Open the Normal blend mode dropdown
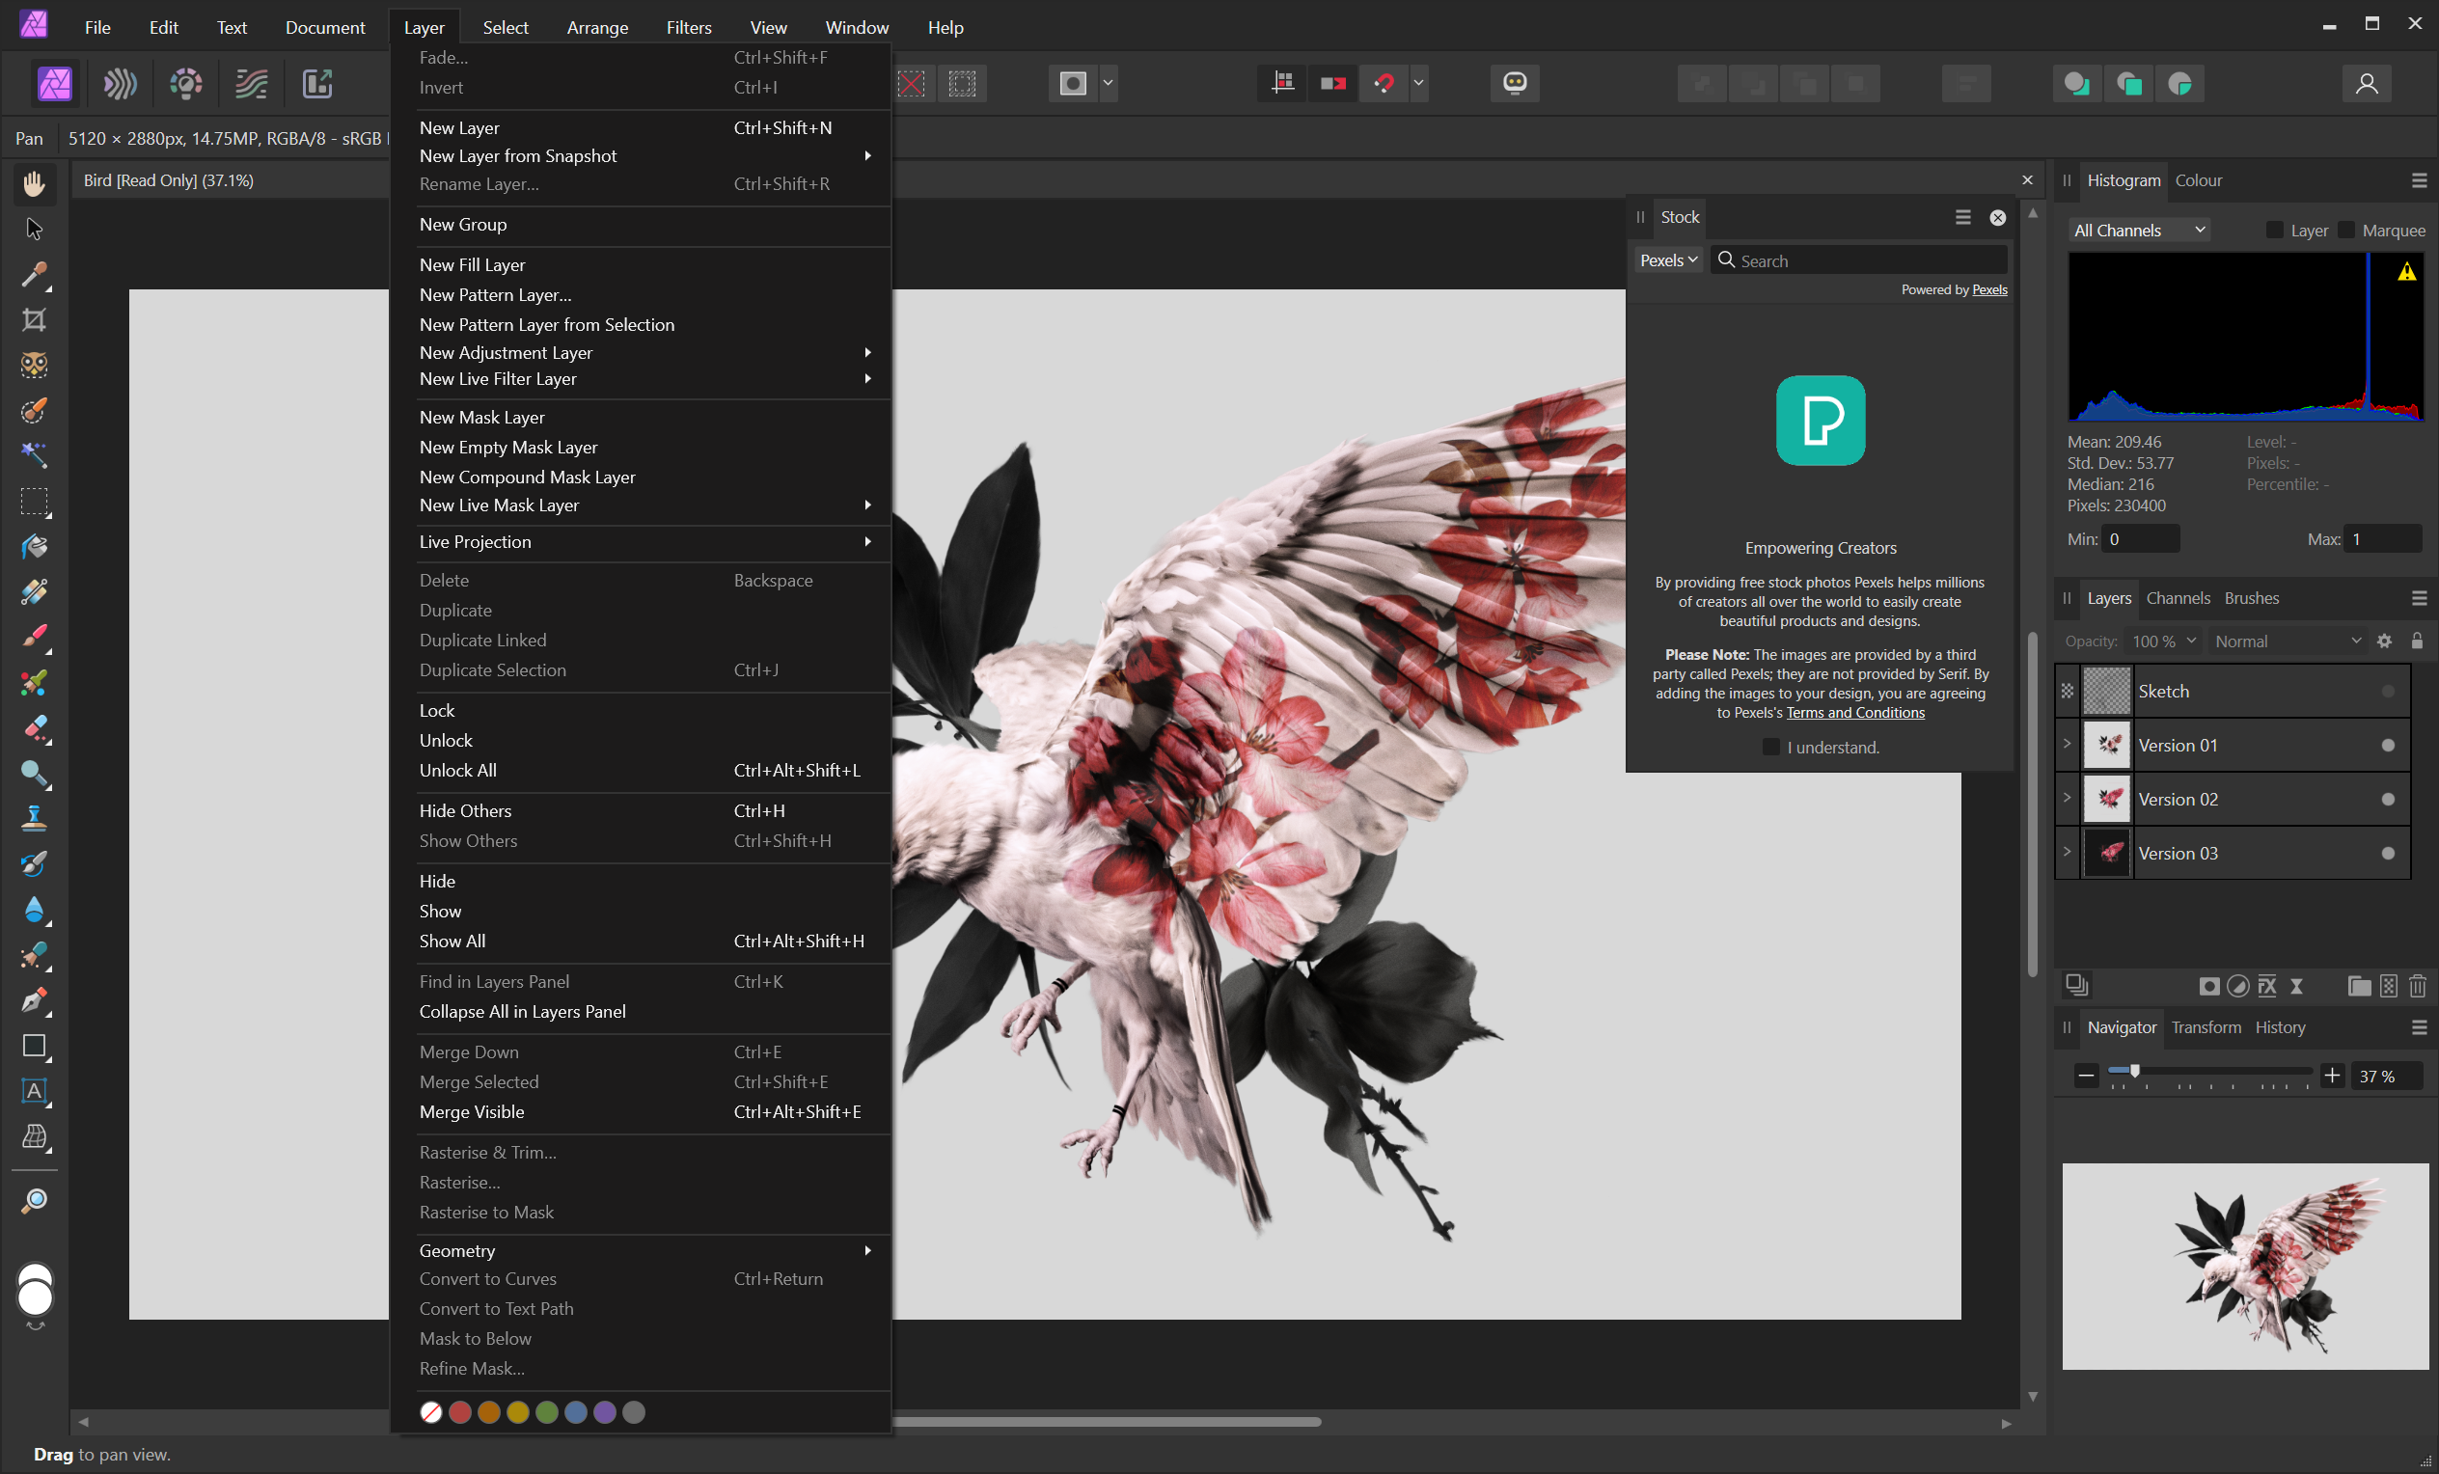Screen dimensions: 2439x1474 [2287, 641]
